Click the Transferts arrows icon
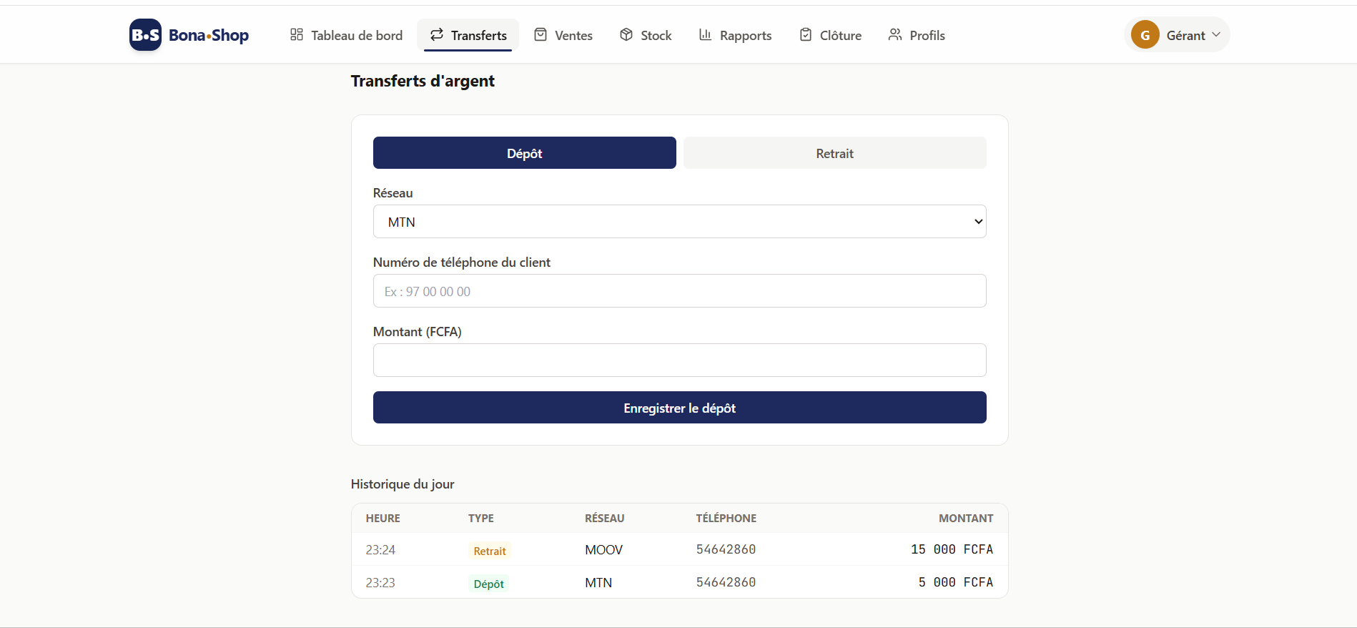The image size is (1357, 628). pyautogui.click(x=437, y=35)
